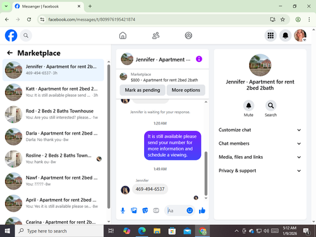Expand the Privacy & support section
This screenshot has width=316, height=237.
click(260, 171)
